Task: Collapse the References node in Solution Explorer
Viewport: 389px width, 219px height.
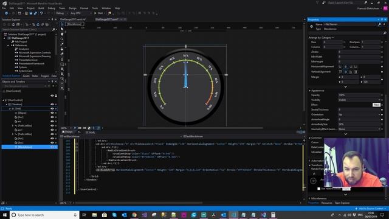Action: 8,46
